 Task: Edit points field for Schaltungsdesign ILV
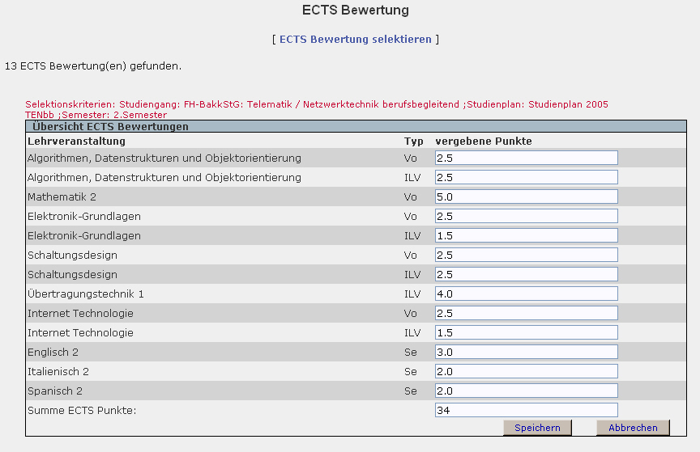coord(527,274)
